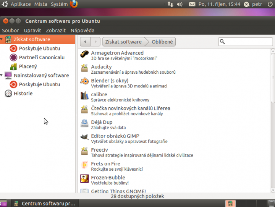The height and width of the screenshot is (207, 275).
Task: Select the Frozen-Bubble list row
Action: pos(174,180)
